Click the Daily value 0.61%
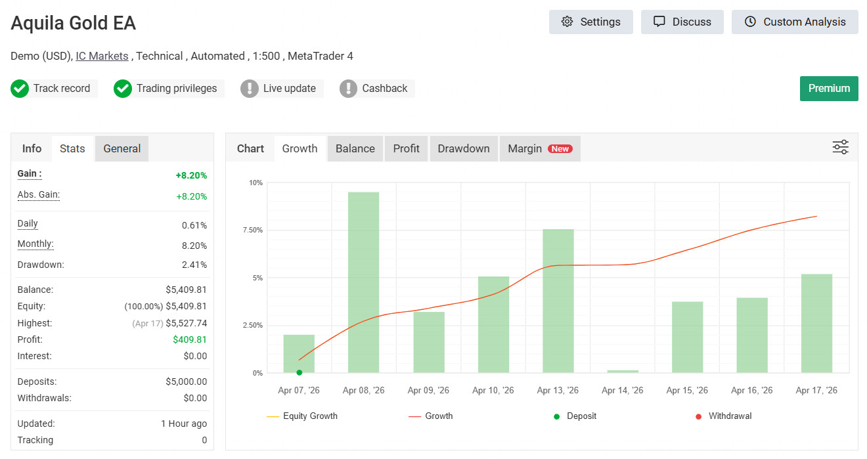Viewport: 867px width, 459px height. coord(194,225)
